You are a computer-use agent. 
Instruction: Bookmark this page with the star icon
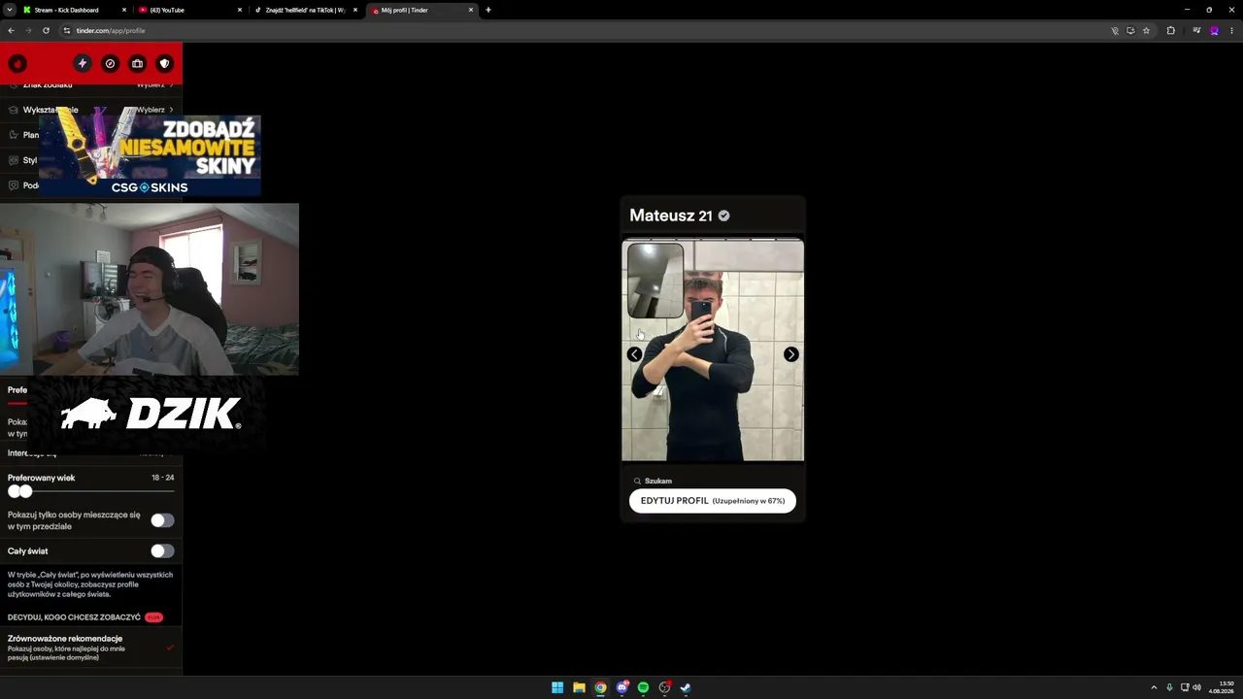coord(1146,30)
